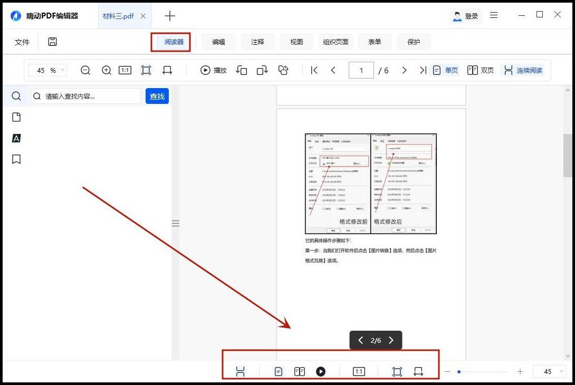Set actual size 1:1 in top toolbar

coord(125,70)
